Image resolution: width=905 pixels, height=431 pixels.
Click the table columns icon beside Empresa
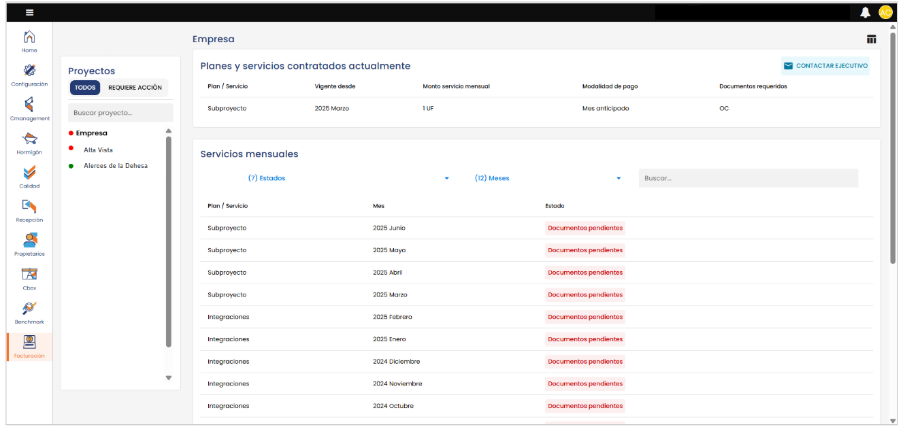point(871,39)
